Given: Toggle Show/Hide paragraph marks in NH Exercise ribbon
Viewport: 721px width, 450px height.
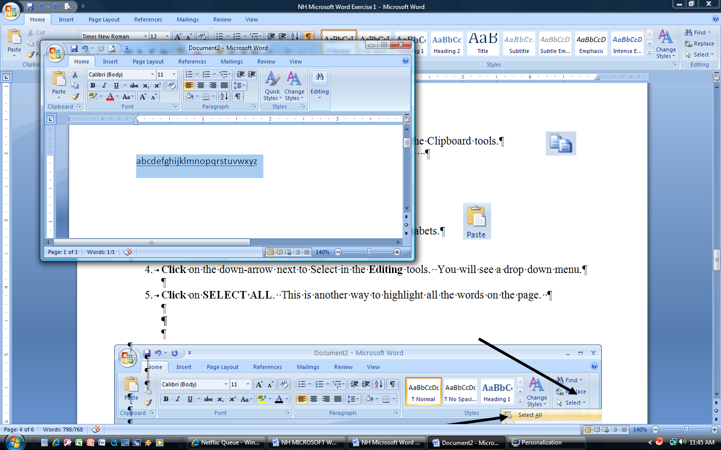Looking at the screenshot, I should (x=309, y=36).
